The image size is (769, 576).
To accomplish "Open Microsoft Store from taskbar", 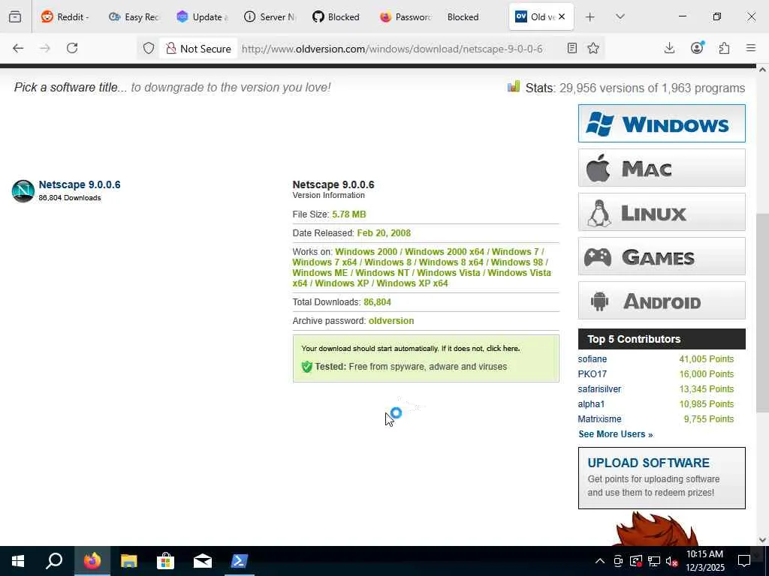I will (165, 561).
